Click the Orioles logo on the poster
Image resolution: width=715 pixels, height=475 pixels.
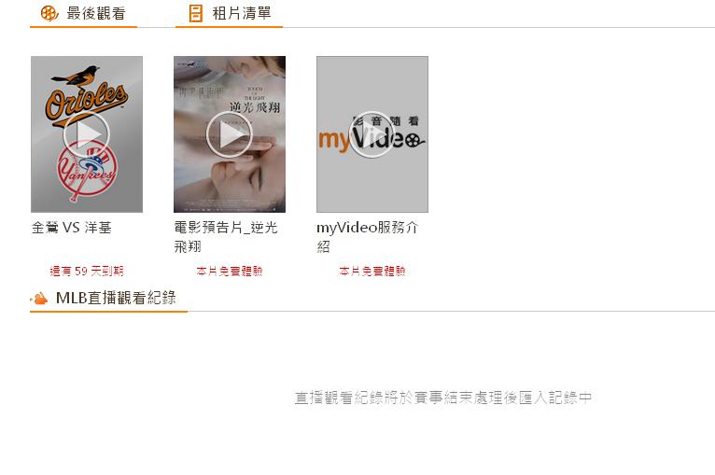pos(86,96)
